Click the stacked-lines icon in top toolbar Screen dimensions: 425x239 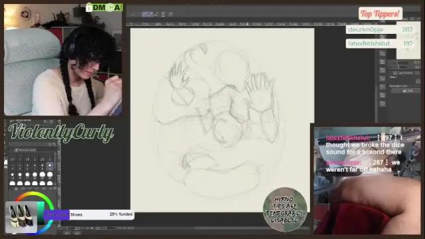163,14
